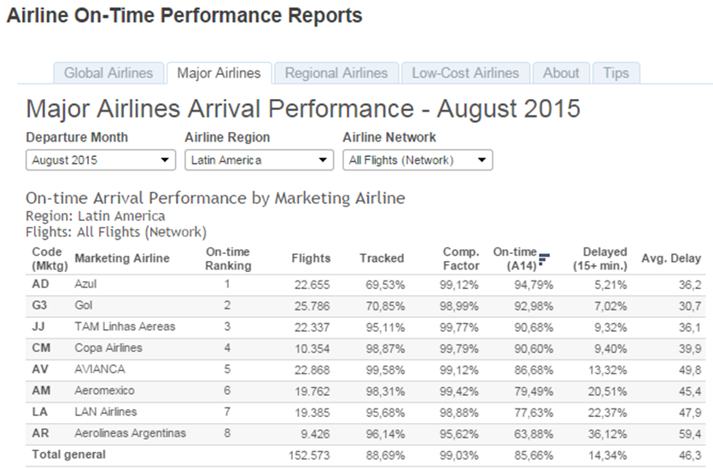Screen dimensions: 713x469
Task: Switch to the Global Airlines tab
Action: (x=108, y=73)
